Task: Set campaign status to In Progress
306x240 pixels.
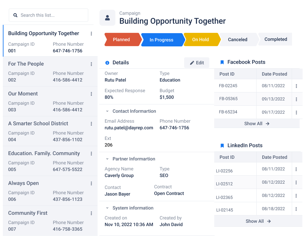Action: (162, 40)
